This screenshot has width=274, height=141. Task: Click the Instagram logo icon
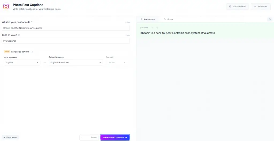coord(6,6)
